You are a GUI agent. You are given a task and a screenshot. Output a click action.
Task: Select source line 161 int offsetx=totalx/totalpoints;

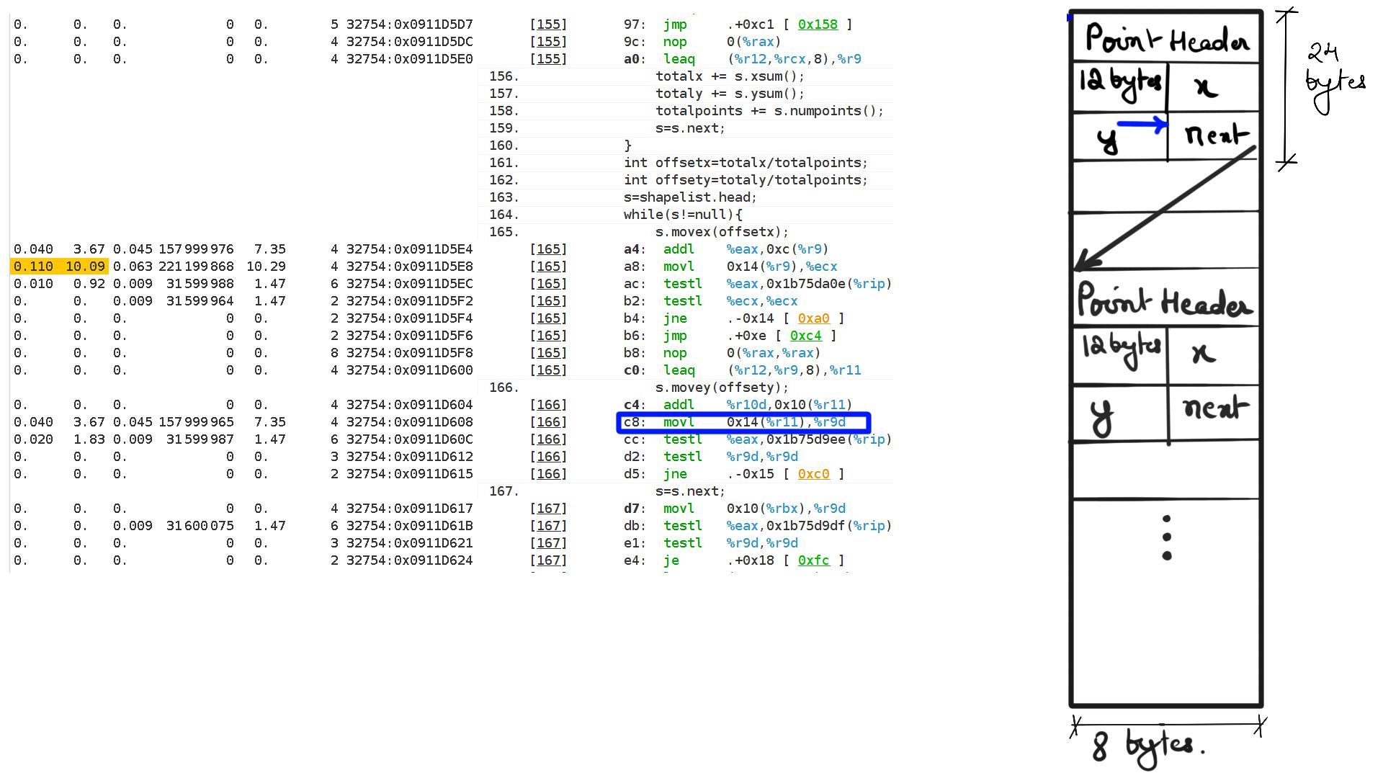coord(685,163)
